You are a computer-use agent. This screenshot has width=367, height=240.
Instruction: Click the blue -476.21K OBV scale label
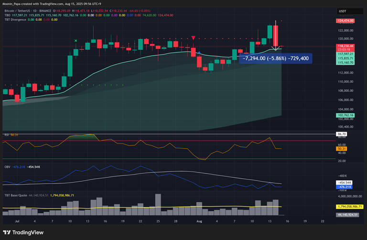click(x=344, y=187)
